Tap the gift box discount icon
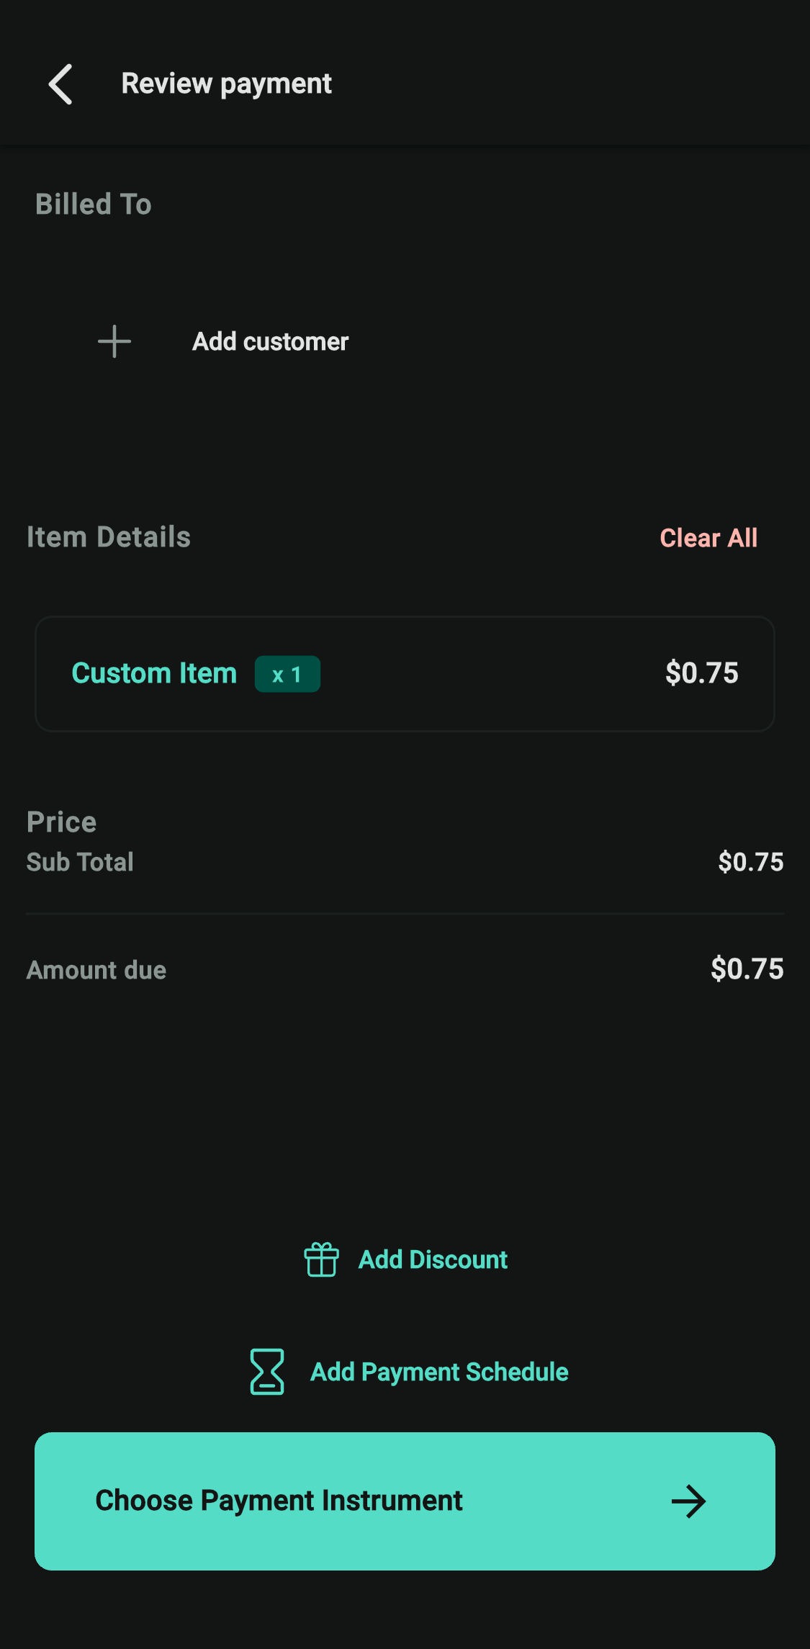Image resolution: width=810 pixels, height=1649 pixels. pos(321,1259)
